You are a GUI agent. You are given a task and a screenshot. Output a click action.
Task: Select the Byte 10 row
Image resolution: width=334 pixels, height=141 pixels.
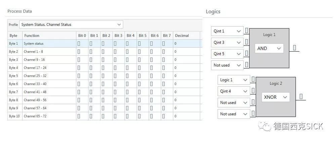(13, 116)
